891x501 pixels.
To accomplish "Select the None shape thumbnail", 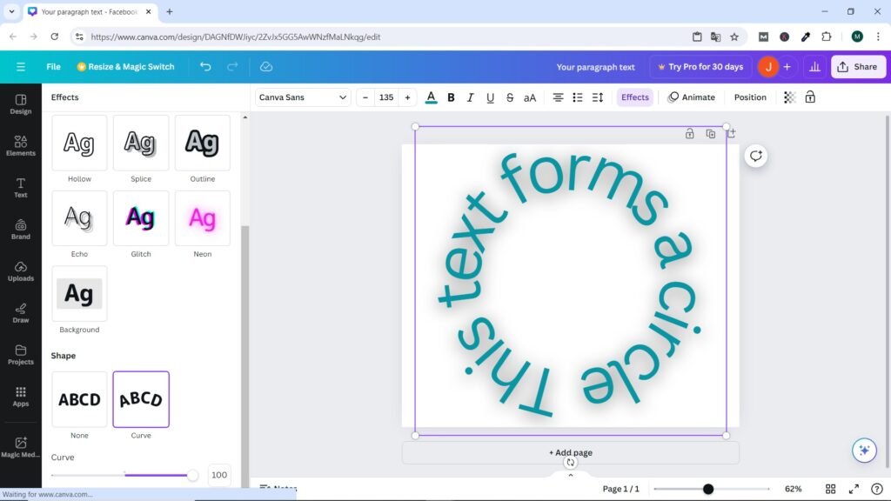I will (79, 400).
